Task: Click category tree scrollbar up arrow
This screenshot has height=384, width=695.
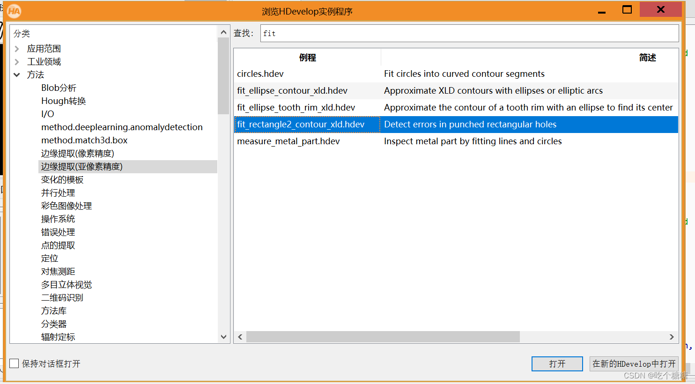Action: point(223,32)
